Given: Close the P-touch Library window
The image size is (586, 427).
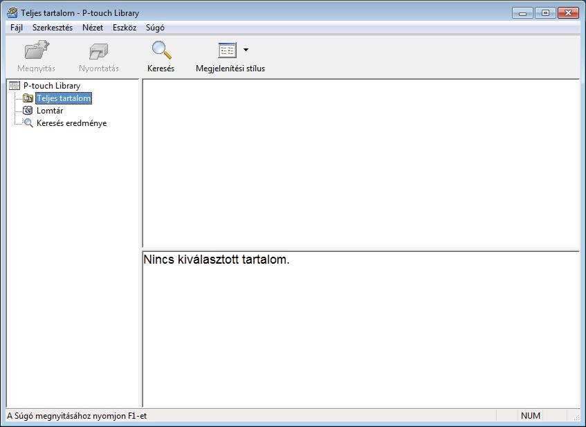Looking at the screenshot, I should pos(568,13).
